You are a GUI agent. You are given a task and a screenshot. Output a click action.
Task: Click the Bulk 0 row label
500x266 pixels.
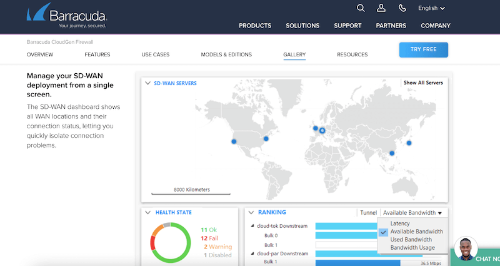(x=271, y=236)
